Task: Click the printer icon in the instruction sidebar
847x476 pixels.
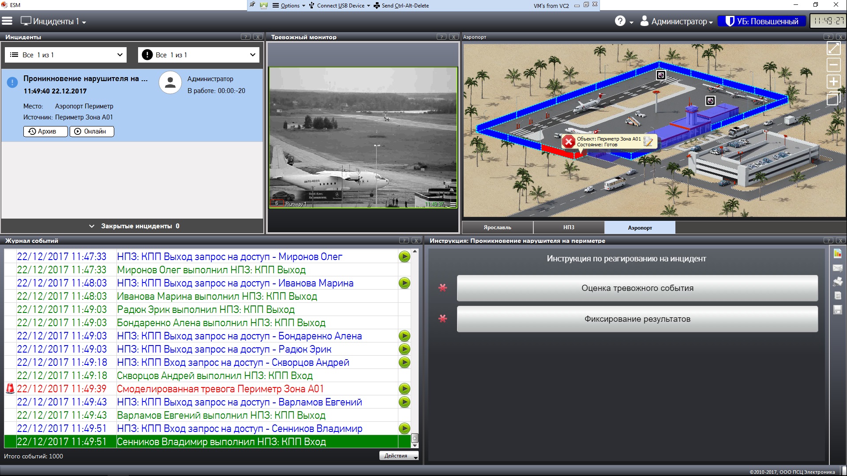Action: click(837, 282)
